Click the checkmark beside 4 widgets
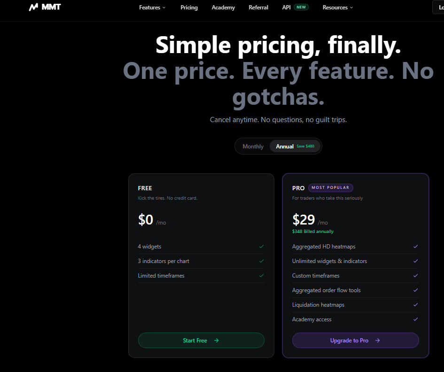Screen dimensions: 444x372 click(x=261, y=246)
